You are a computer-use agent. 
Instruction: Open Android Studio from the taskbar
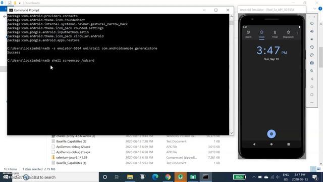click(181, 177)
